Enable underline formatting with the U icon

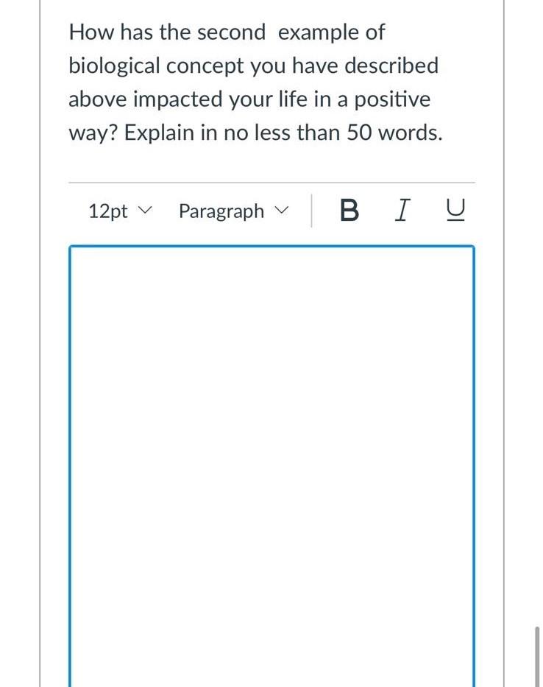(455, 211)
